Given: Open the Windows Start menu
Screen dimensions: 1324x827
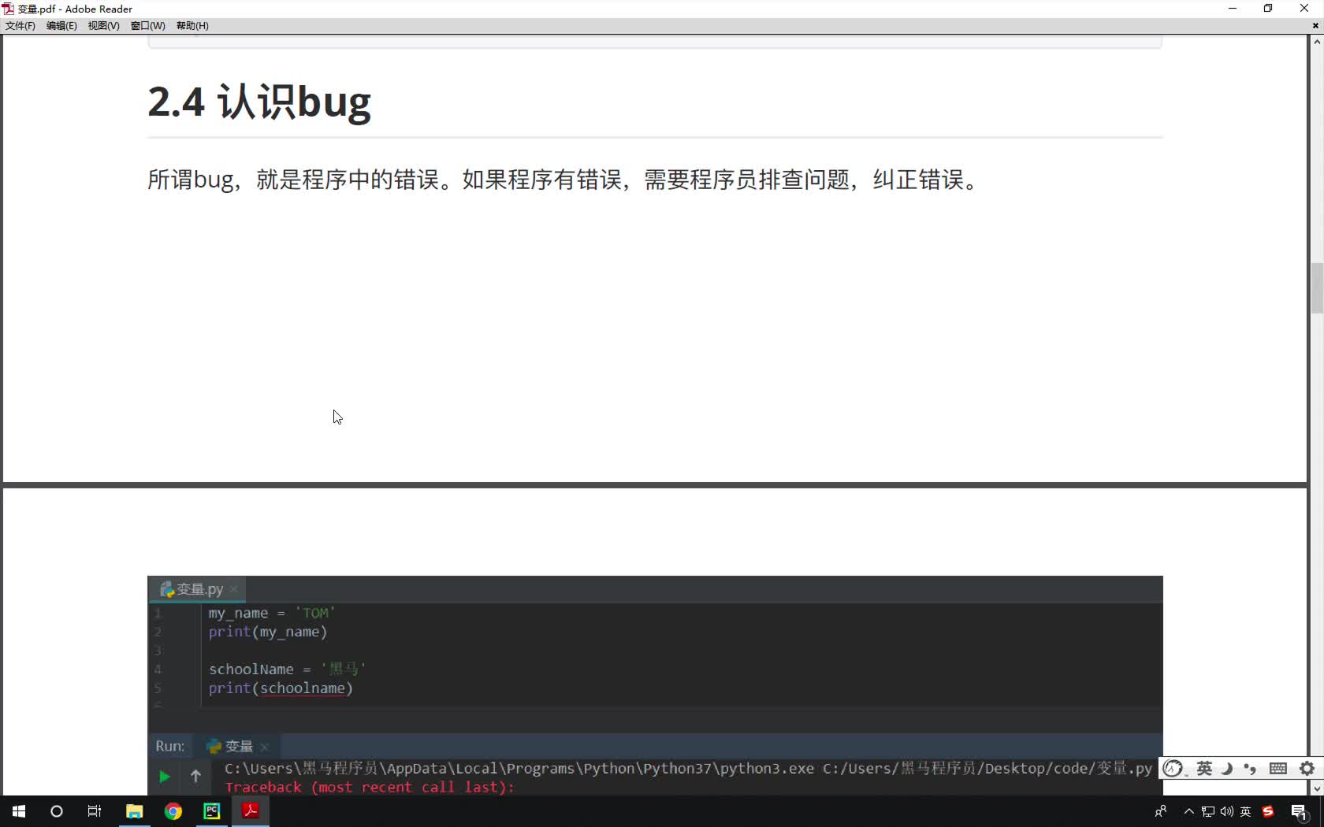Looking at the screenshot, I should click(x=19, y=811).
